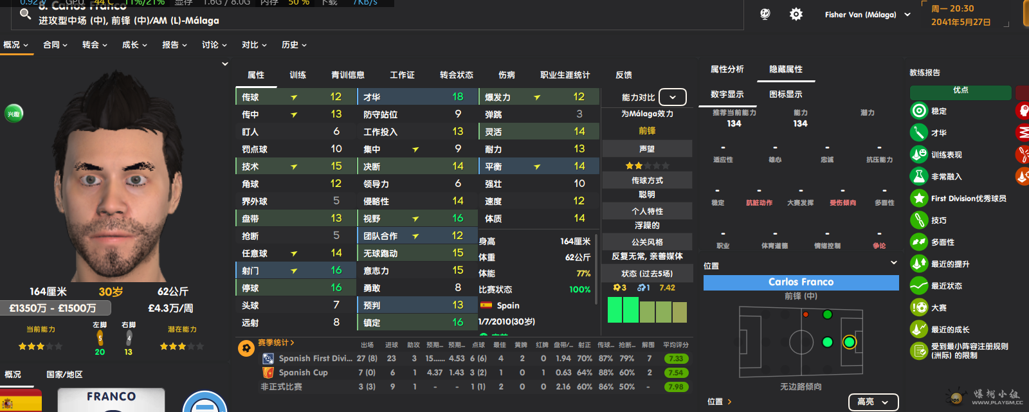Switch to 数字显示 numeric display

click(x=727, y=94)
